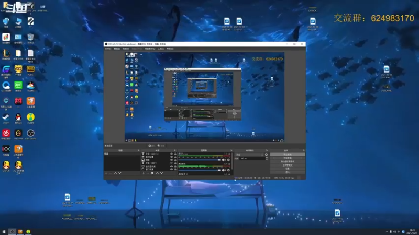This screenshot has width=419, height=235.
Task: Toggle visibility of 窗口采集 source
Action: coord(172,169)
